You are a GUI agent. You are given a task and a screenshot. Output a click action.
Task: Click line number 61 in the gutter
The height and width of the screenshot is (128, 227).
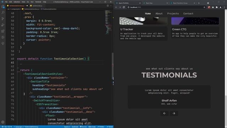12,63
